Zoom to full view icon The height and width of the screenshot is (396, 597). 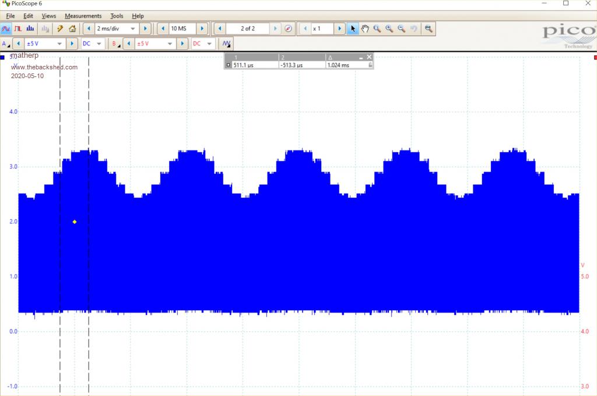(429, 29)
